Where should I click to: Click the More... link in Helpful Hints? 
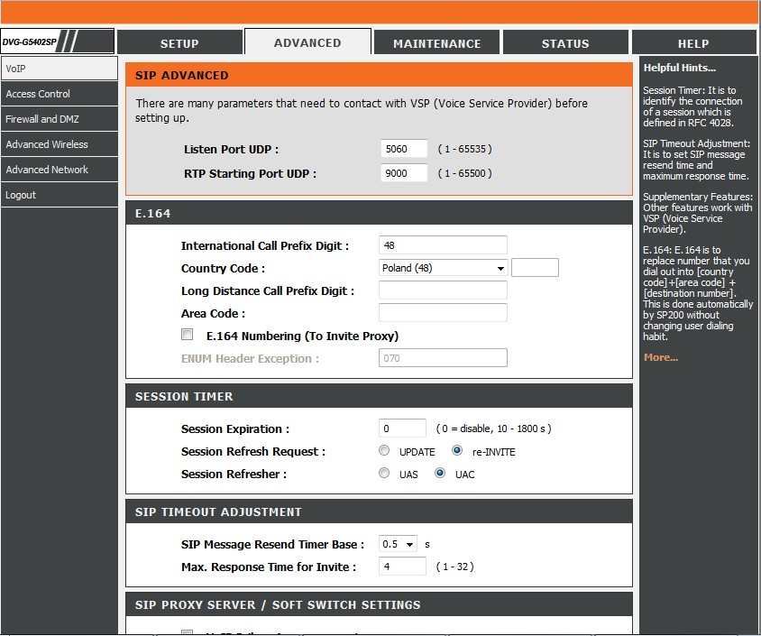661,357
